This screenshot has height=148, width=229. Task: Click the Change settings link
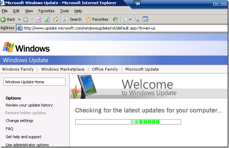point(19,121)
